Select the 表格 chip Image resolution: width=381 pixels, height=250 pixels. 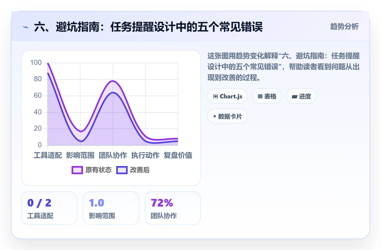pos(267,96)
